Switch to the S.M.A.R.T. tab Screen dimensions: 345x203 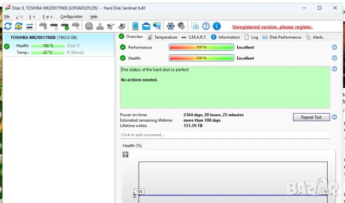coord(195,37)
